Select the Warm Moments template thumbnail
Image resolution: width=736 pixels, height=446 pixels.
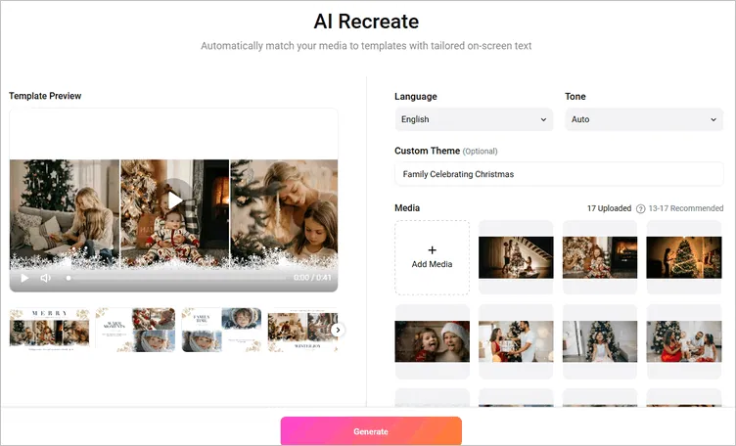pyautogui.click(x=135, y=330)
